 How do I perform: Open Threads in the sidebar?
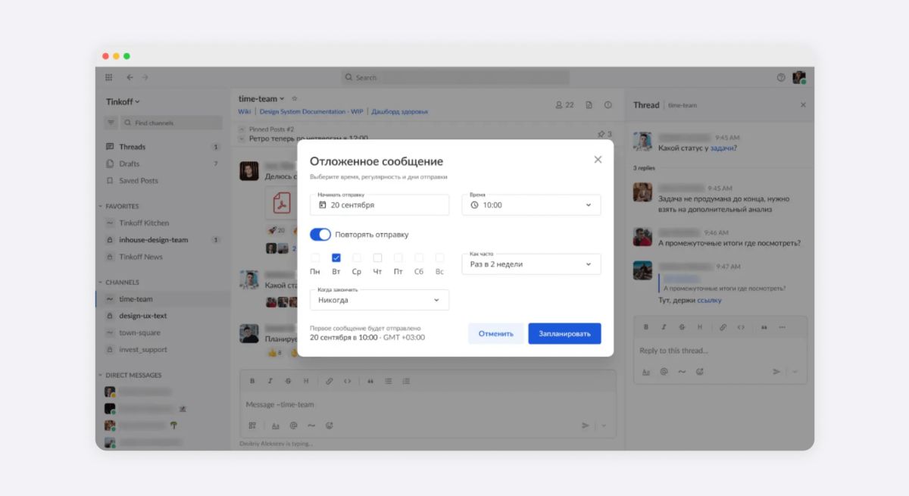click(132, 147)
